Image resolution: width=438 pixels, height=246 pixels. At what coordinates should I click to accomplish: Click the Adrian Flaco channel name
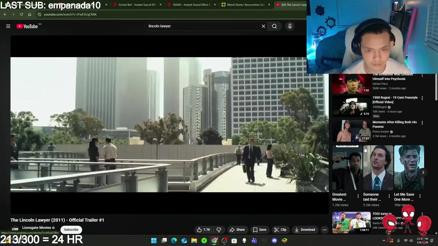point(380,84)
